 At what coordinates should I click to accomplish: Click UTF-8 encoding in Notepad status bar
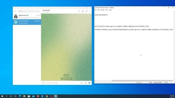(166, 82)
